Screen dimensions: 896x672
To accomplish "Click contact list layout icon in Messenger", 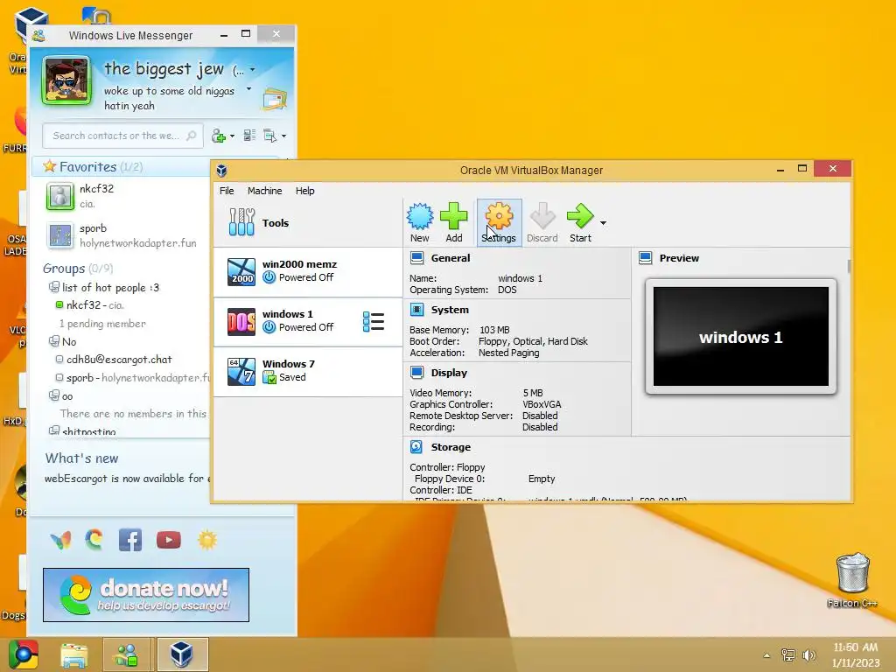I will coord(249,136).
